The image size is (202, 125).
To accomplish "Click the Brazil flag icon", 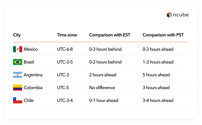I will point(18,62).
